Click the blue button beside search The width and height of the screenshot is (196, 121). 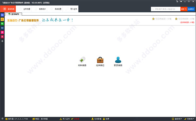[x=191, y=9]
